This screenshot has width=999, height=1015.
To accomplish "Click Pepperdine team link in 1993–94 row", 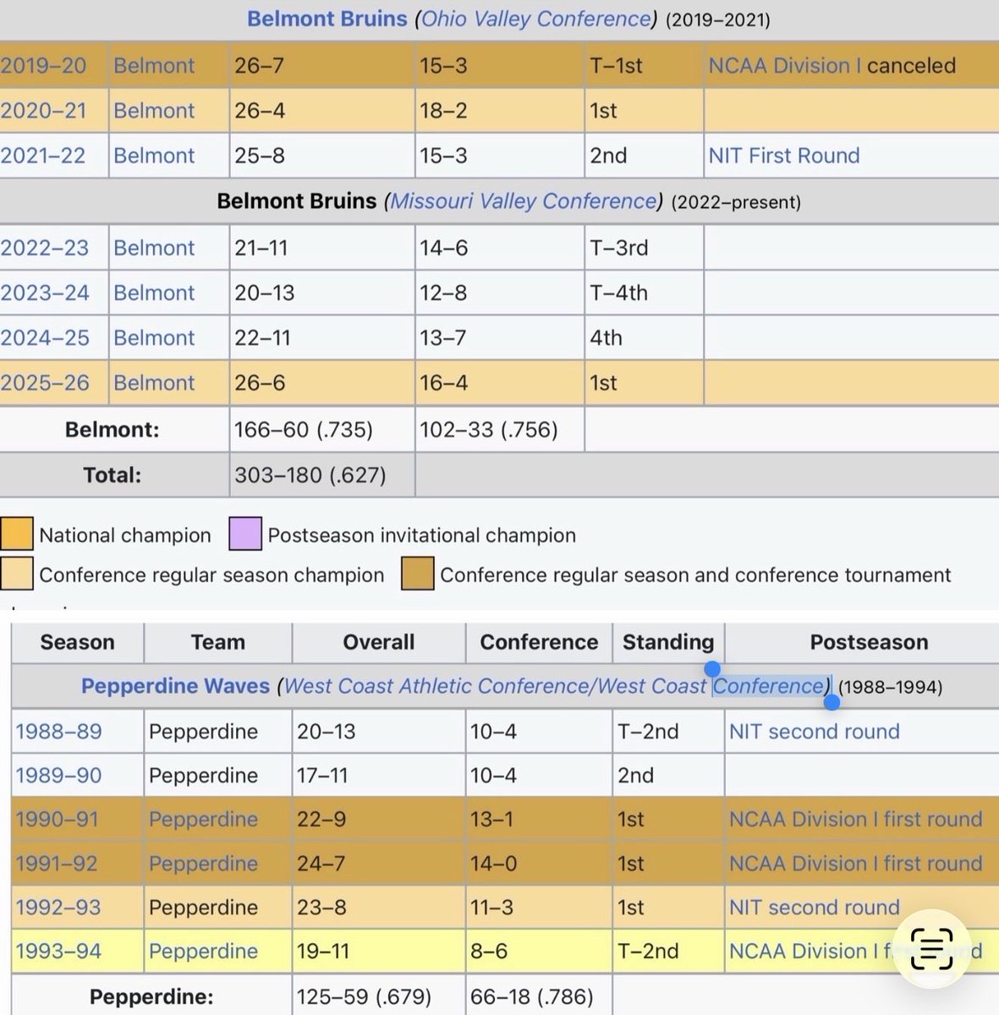I will [203, 952].
